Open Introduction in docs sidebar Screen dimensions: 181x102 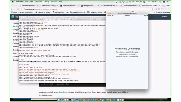point(16,23)
